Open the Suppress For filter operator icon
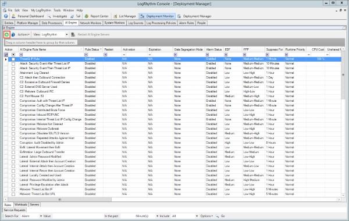The width and height of the screenshot is (349, 221). [x=268, y=55]
